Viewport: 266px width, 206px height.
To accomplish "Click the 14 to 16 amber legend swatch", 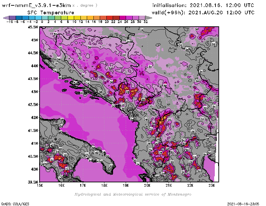I will tap(90, 18).
